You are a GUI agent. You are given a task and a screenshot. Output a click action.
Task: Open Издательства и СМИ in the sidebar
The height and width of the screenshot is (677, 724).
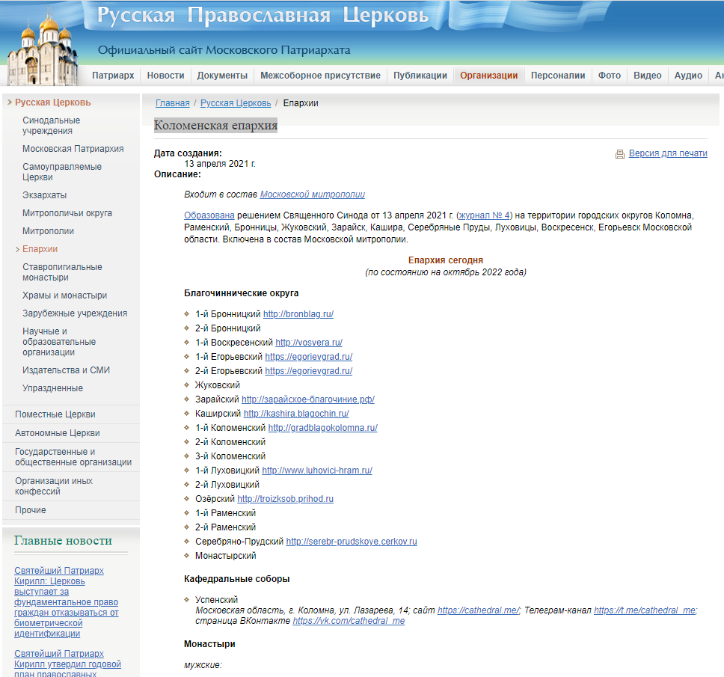[x=66, y=370]
